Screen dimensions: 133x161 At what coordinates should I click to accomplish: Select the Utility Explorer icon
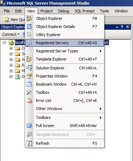click(x=29, y=35)
